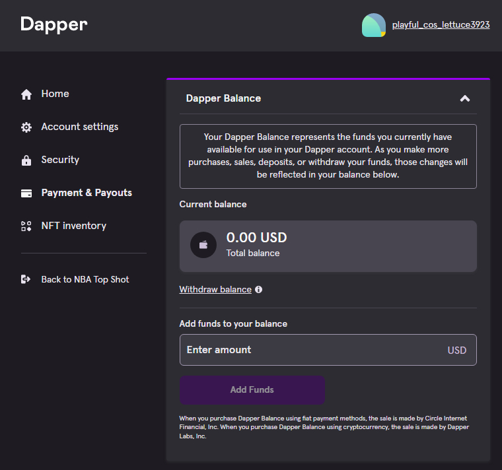Click the Add Funds button
The width and height of the screenshot is (502, 470).
click(x=252, y=390)
